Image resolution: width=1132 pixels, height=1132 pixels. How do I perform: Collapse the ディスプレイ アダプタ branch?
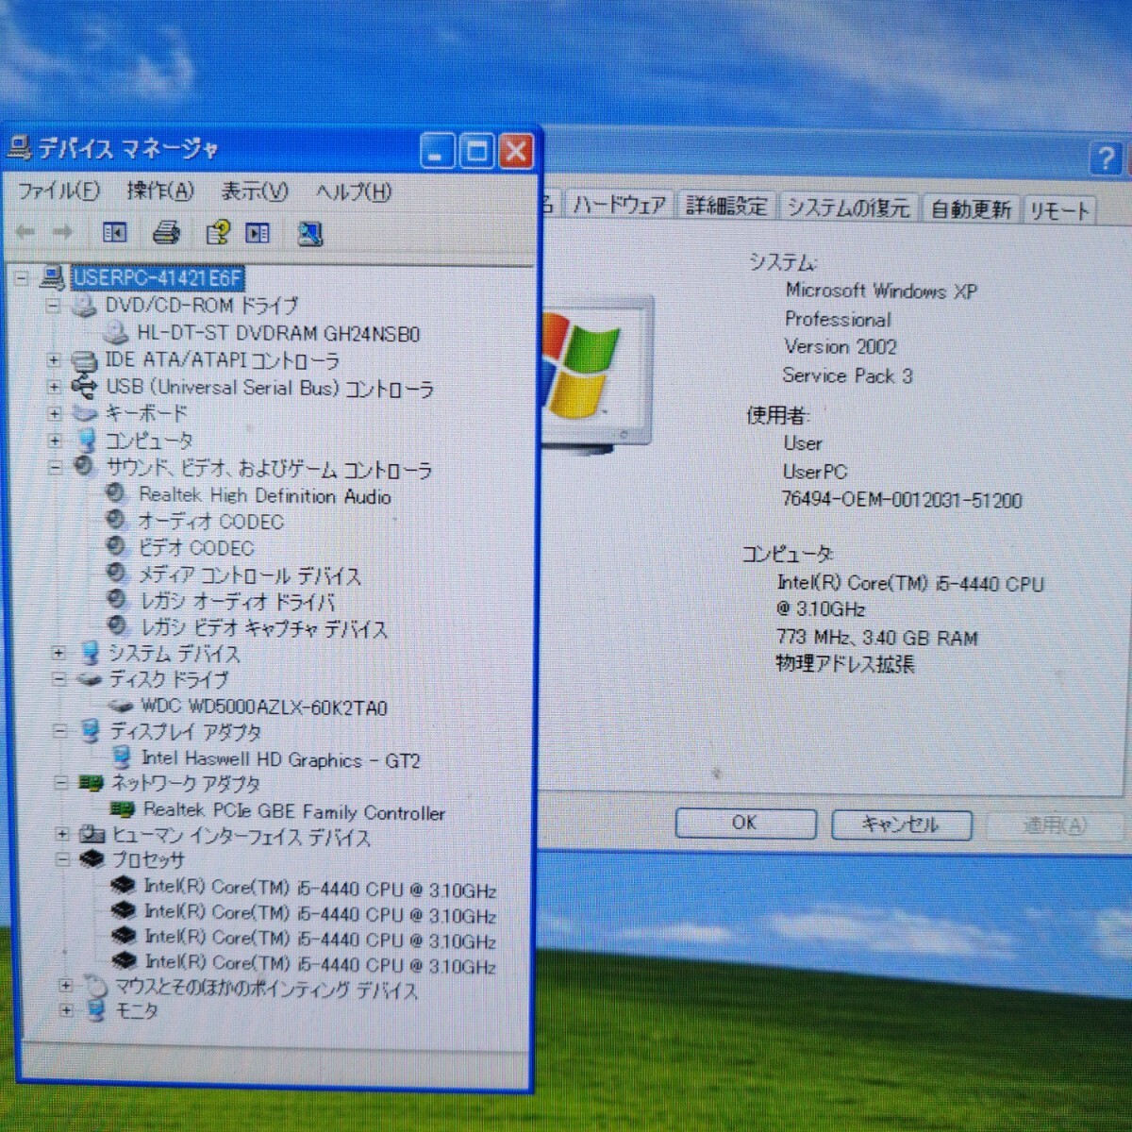click(59, 730)
